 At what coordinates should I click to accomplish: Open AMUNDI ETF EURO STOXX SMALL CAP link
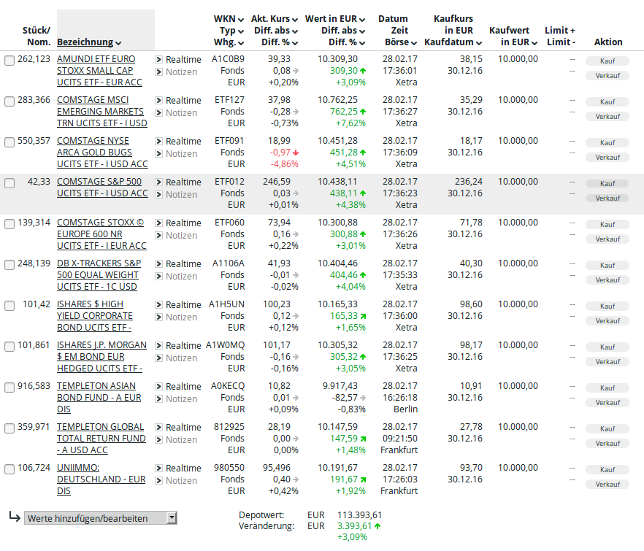99,71
